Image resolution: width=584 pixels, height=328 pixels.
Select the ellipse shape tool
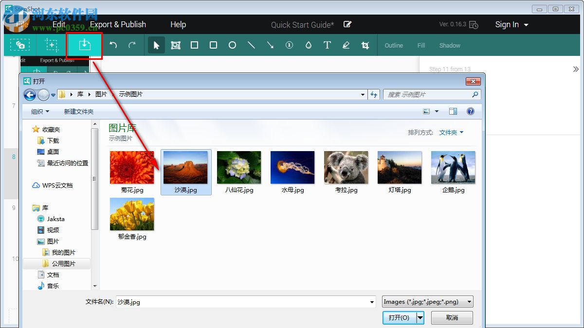click(x=232, y=45)
